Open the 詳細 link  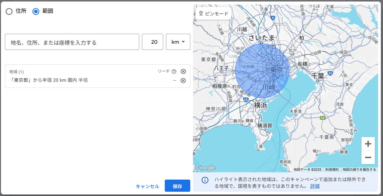(315, 186)
